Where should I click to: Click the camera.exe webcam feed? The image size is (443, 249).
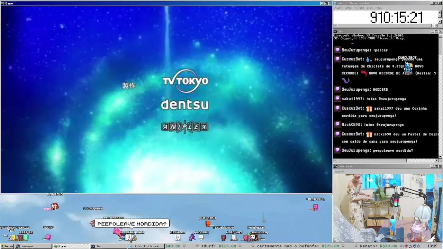(x=388, y=208)
